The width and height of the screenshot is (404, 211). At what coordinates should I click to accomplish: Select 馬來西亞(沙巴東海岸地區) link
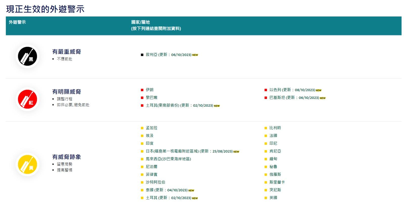[168, 159]
